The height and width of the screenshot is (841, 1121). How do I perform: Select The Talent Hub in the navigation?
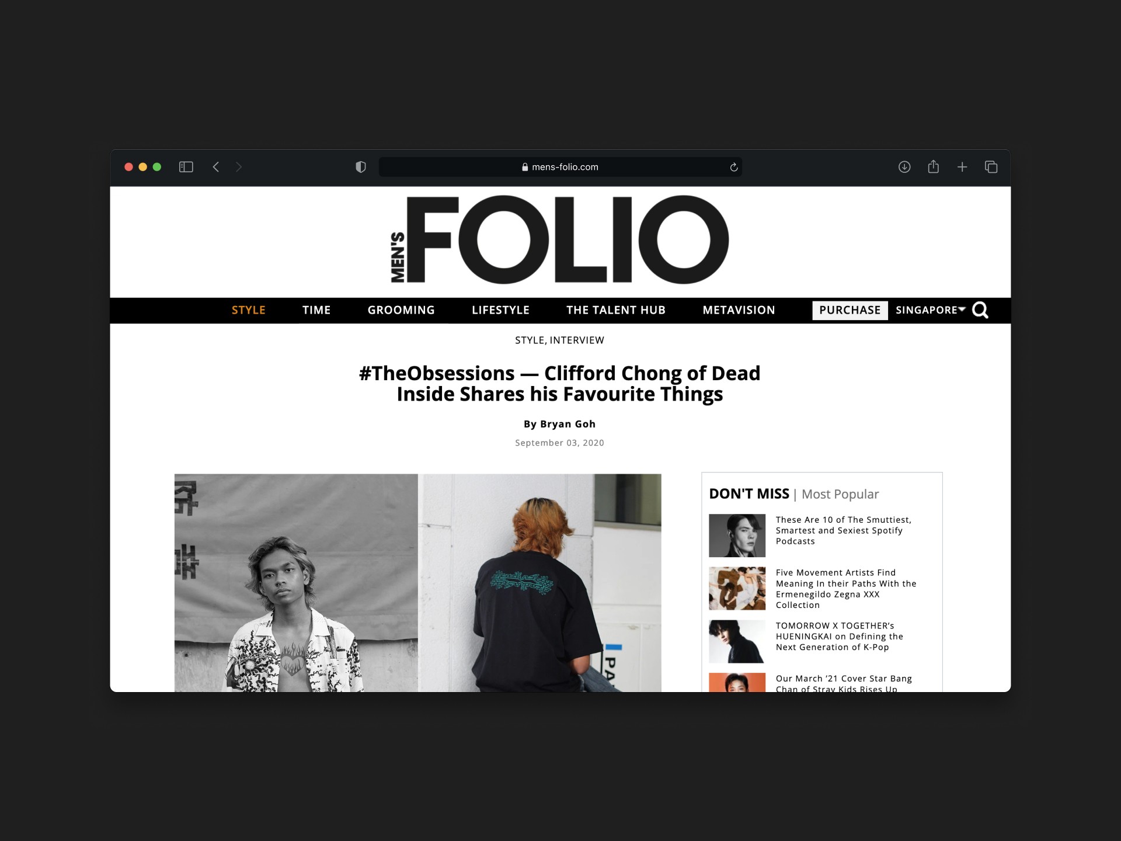tap(616, 310)
